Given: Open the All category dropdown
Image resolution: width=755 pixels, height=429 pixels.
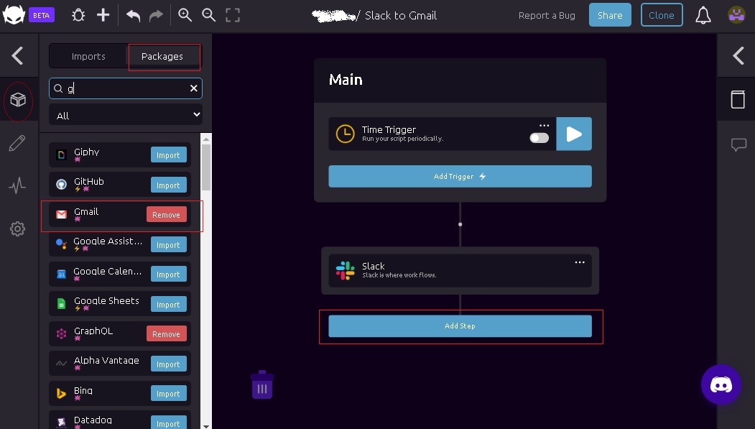Looking at the screenshot, I should [126, 116].
